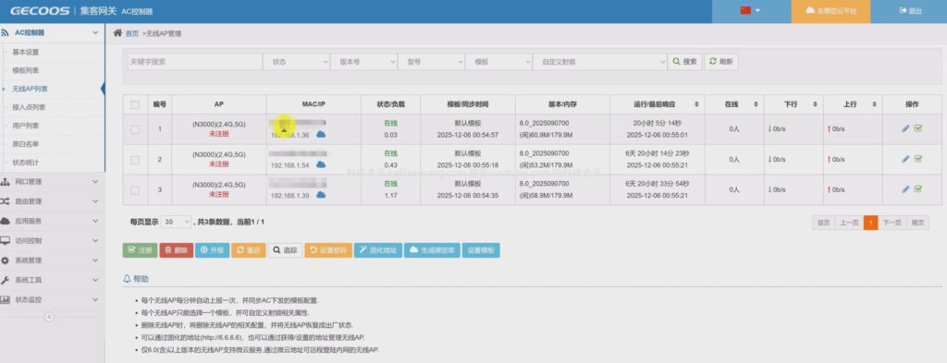The image size is (947, 363).
Task: Tick the select-all checkbox in table header
Action: coord(135,105)
